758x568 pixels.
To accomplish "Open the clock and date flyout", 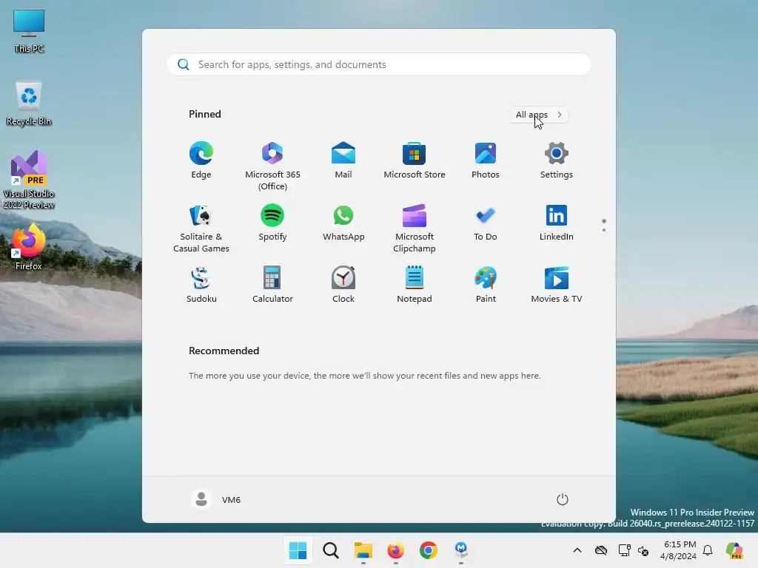I will 679,550.
